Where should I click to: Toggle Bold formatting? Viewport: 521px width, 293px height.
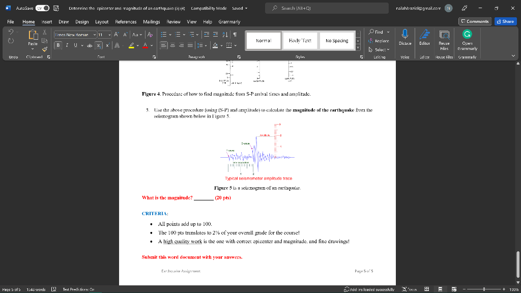(x=58, y=45)
